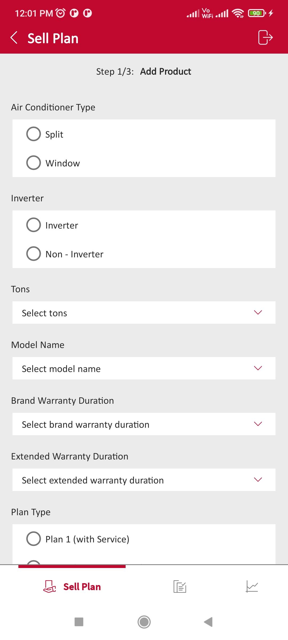Select the Window air conditioner type
This screenshot has width=288, height=640.
(x=144, y=163)
